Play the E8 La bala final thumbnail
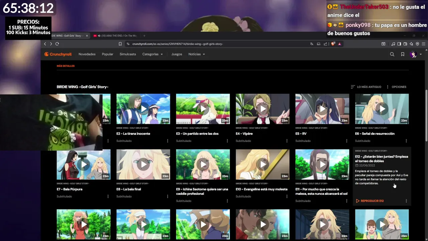428x241 pixels. click(x=143, y=164)
